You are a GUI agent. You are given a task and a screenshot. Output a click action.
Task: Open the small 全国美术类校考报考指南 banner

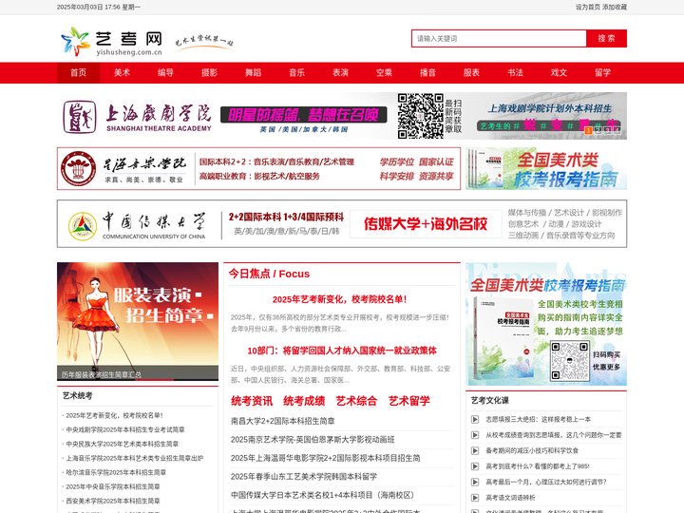(546, 169)
